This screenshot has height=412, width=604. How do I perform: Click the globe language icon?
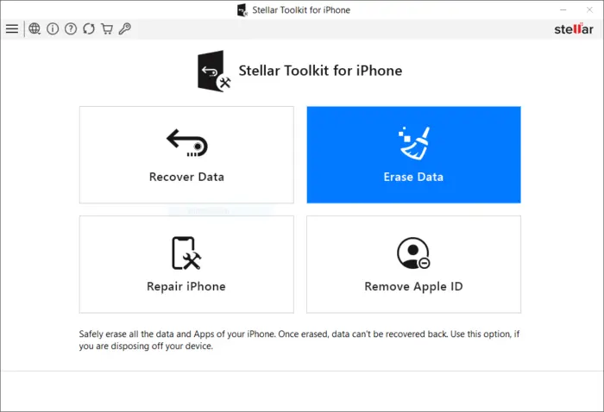pos(35,28)
